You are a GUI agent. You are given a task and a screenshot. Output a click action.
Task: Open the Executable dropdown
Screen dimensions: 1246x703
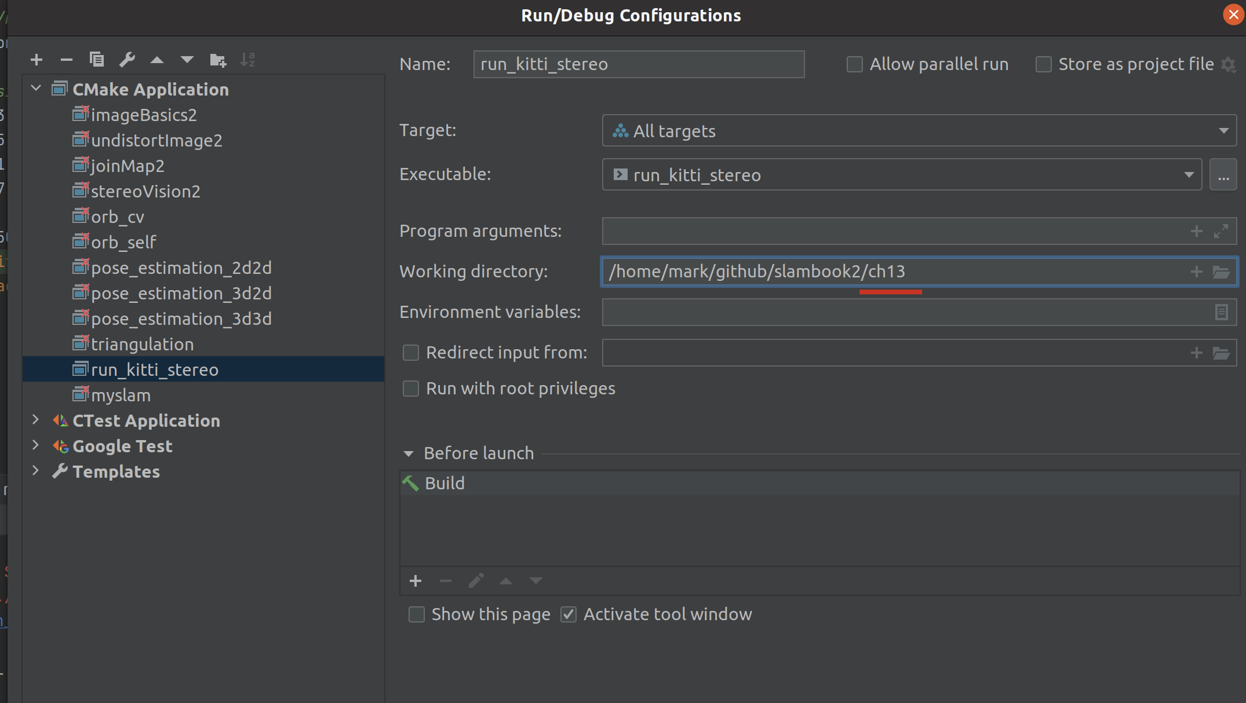pyautogui.click(x=902, y=175)
